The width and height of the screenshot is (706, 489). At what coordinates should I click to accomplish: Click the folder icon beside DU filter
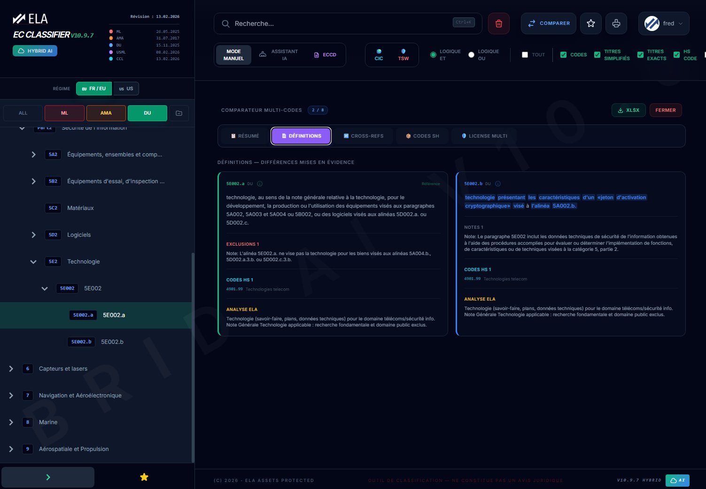(179, 113)
